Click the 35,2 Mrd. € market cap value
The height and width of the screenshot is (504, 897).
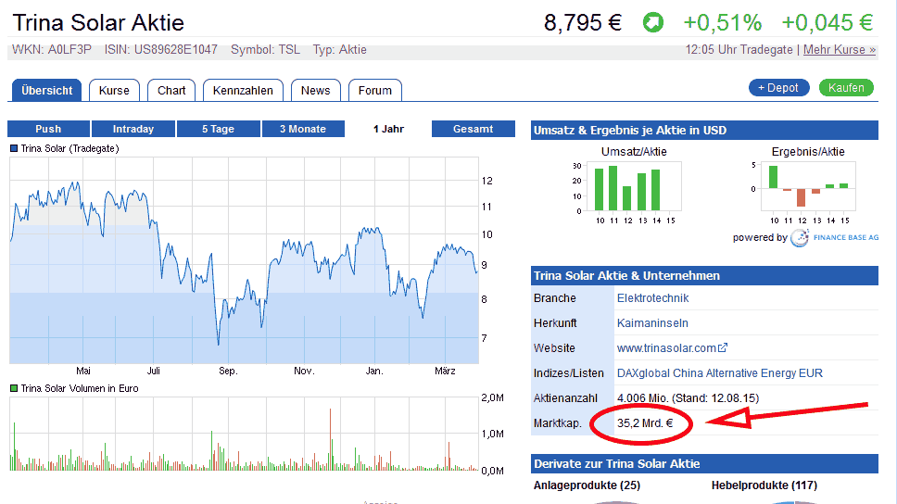tap(645, 423)
